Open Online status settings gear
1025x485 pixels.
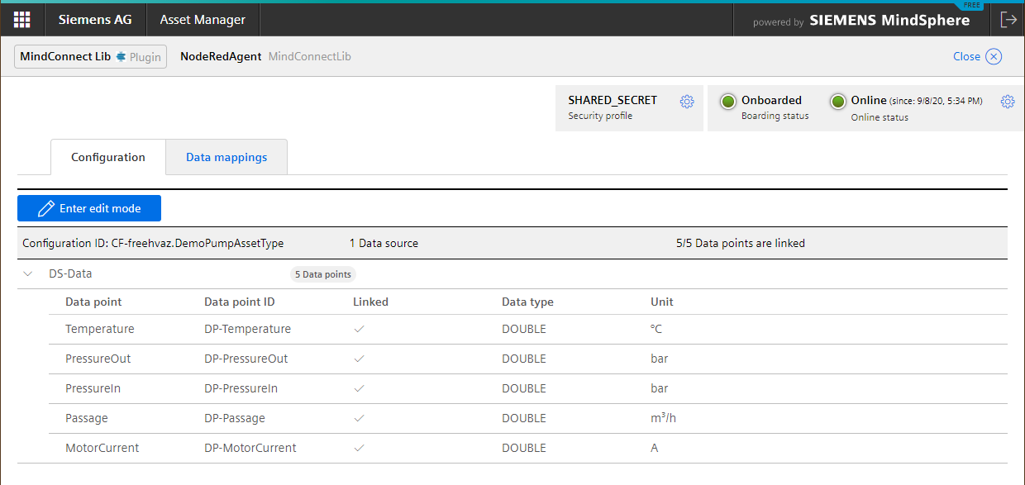[x=1008, y=102]
